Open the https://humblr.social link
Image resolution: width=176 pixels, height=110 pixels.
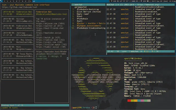click(48, 47)
